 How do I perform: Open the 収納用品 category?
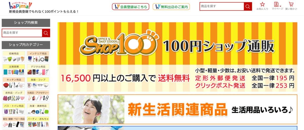tap(14, 57)
